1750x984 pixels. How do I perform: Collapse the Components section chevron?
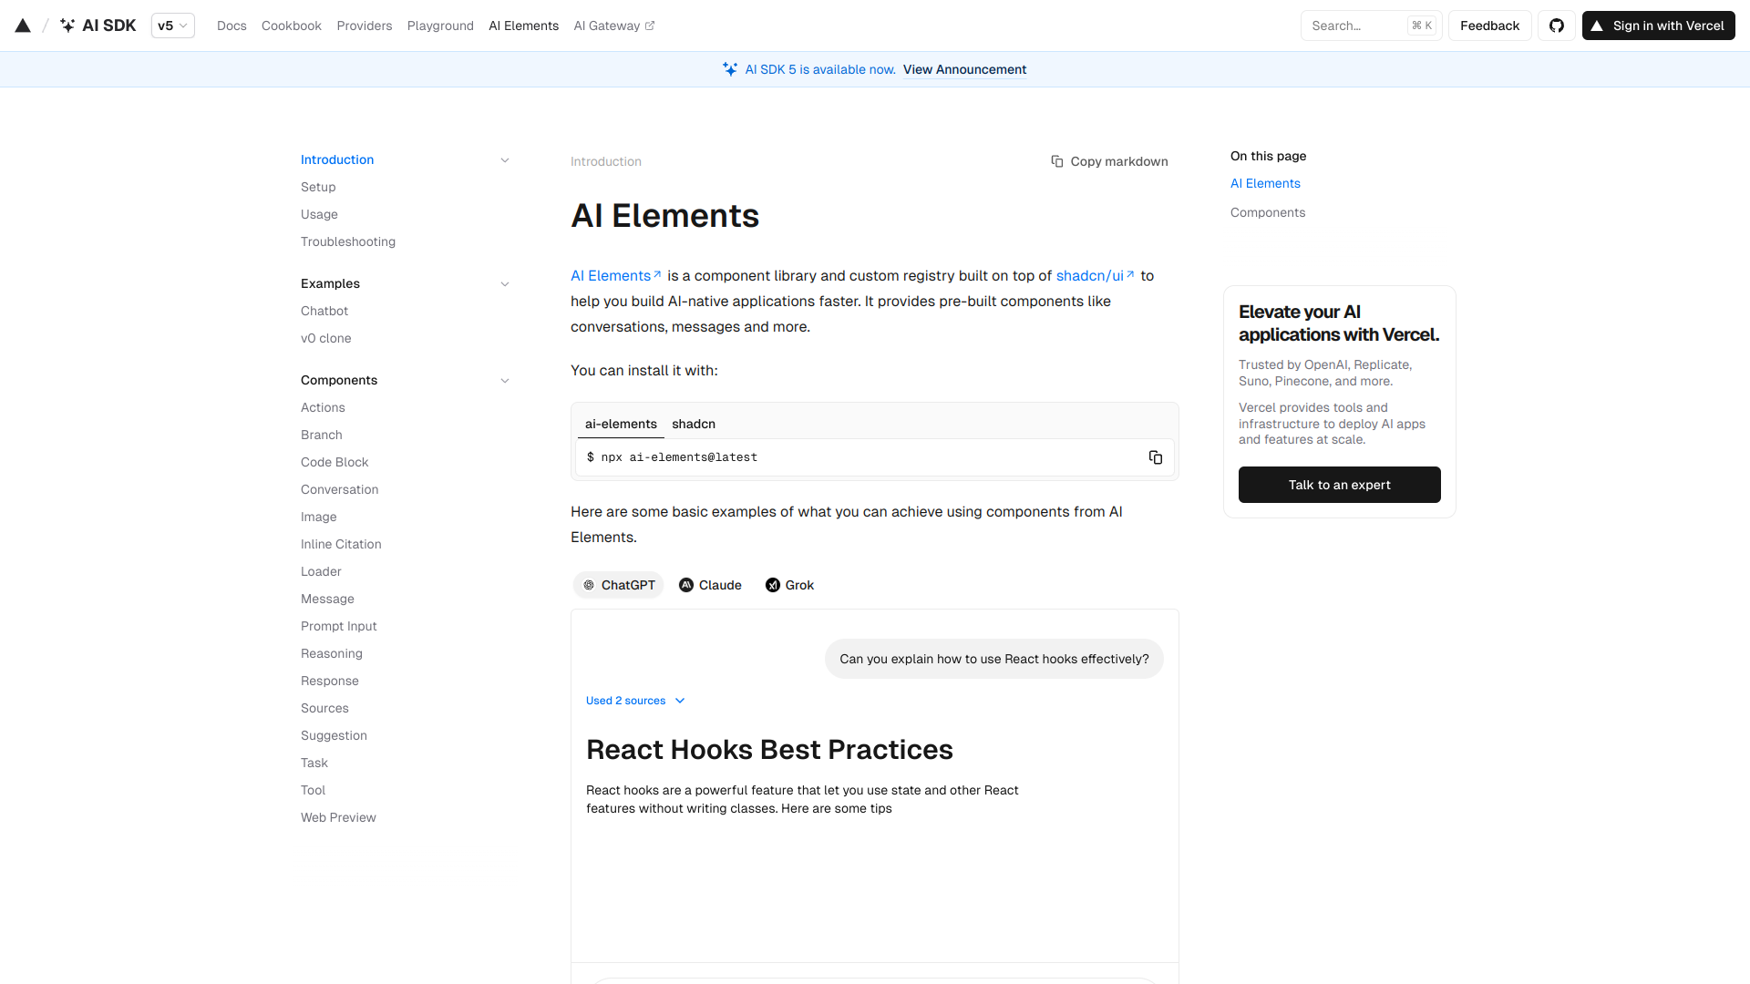point(505,380)
